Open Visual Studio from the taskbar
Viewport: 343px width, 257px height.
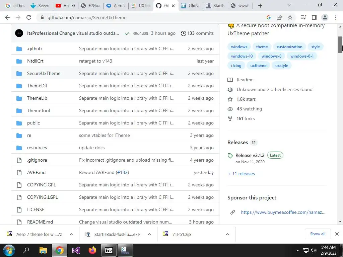click(x=76, y=250)
